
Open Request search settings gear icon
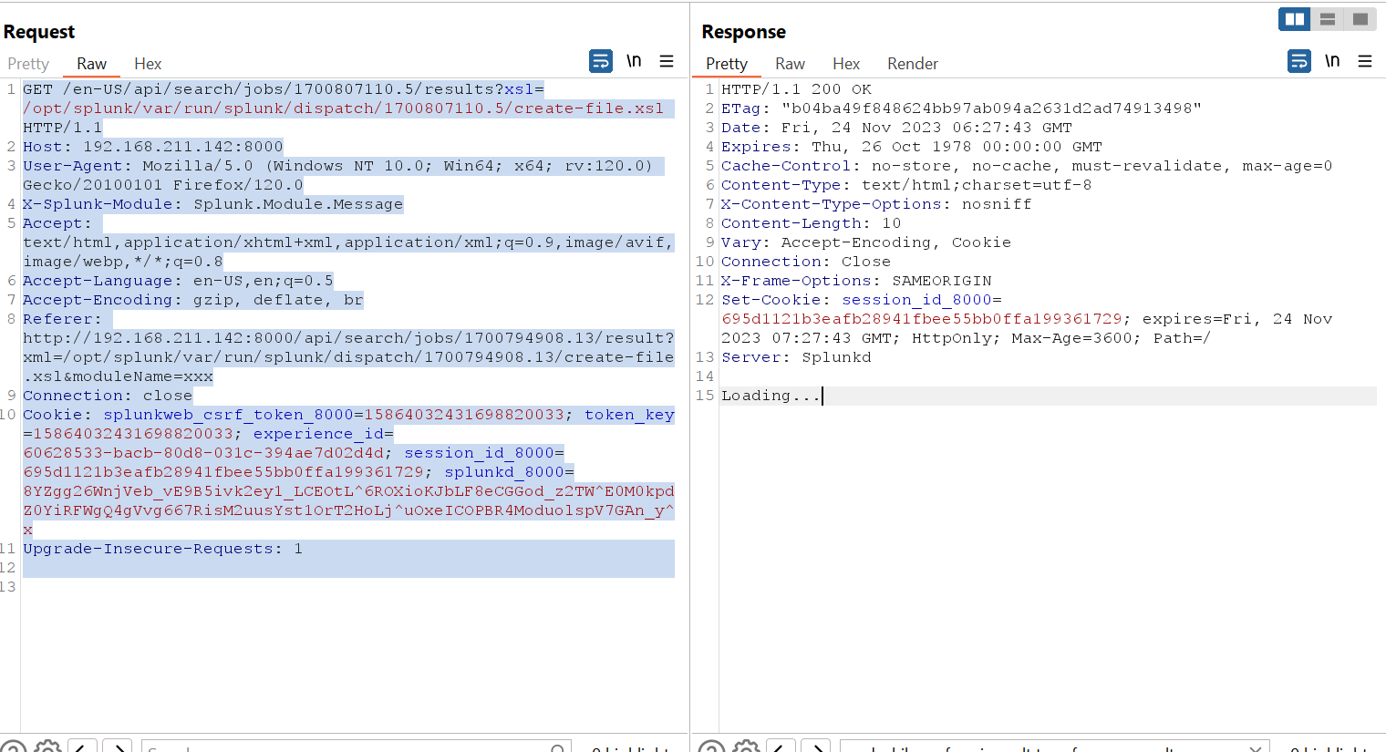click(47, 747)
